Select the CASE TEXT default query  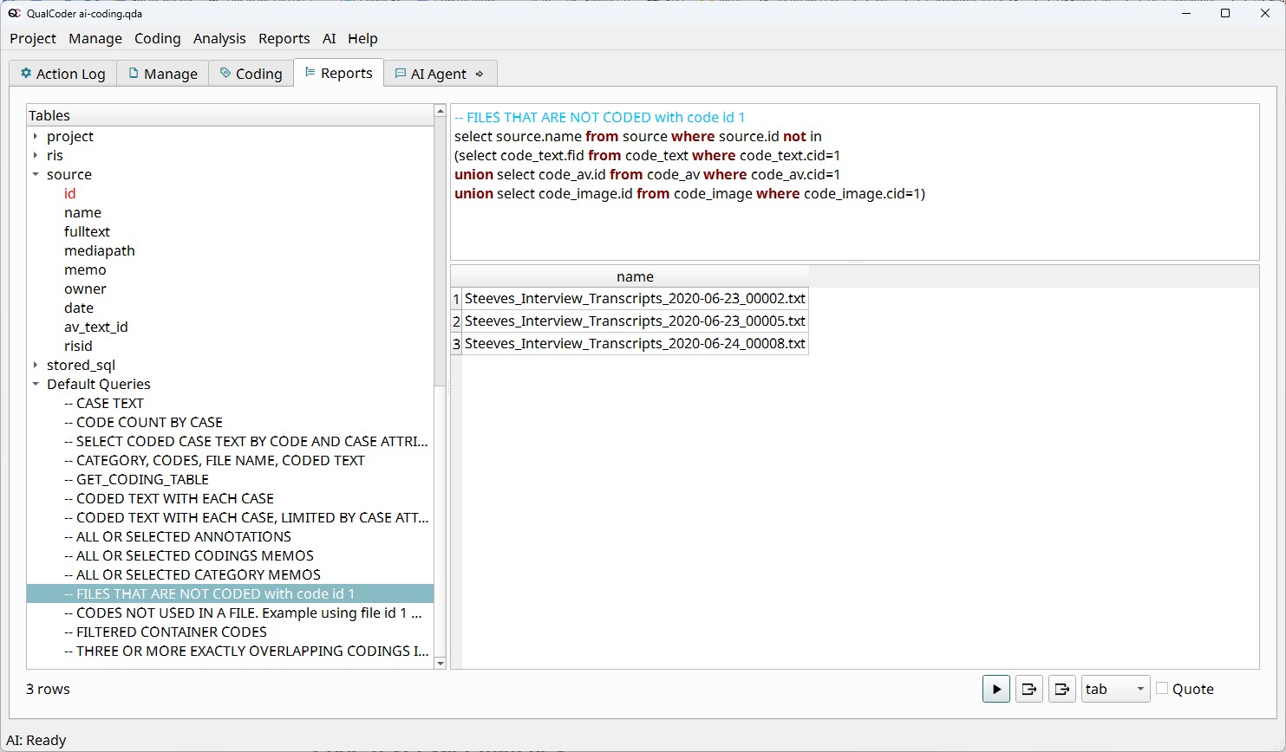coord(104,403)
